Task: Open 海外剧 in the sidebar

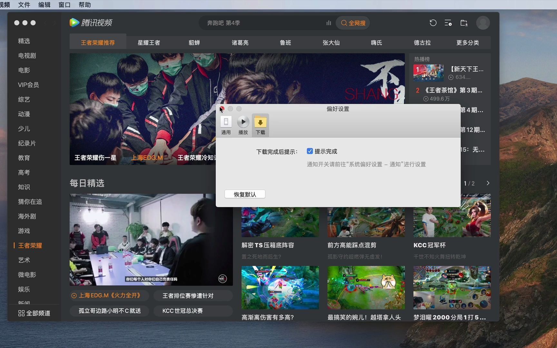Action: tap(27, 216)
